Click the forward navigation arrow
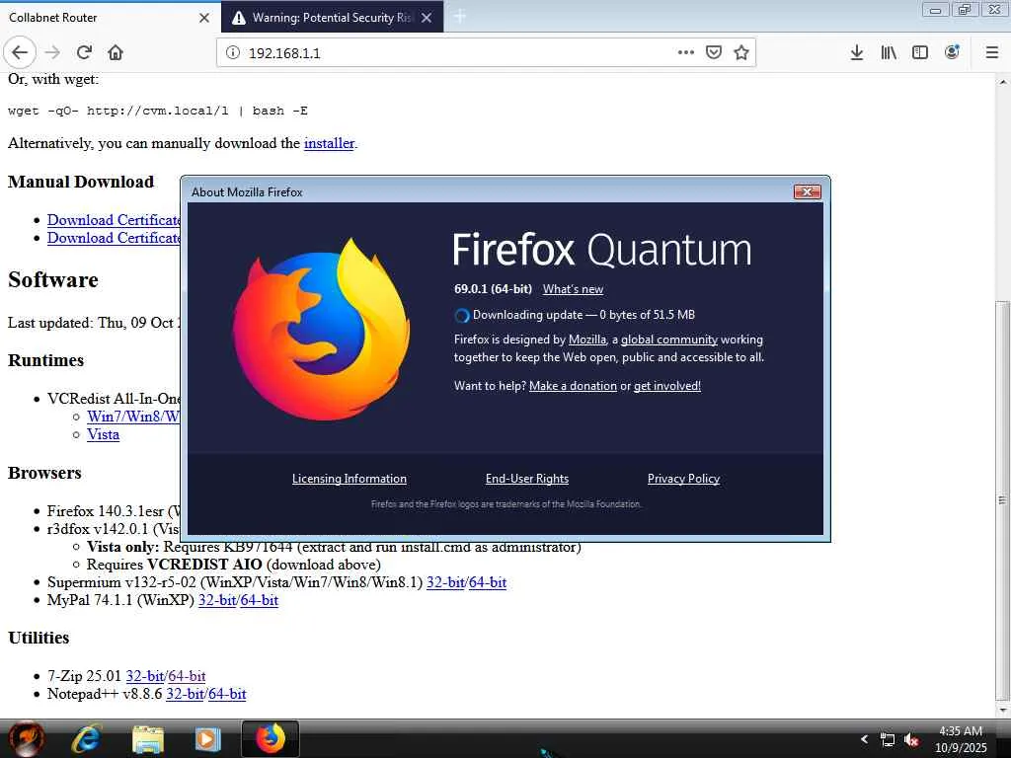Viewport: 1011px width, 758px height. pos(52,52)
